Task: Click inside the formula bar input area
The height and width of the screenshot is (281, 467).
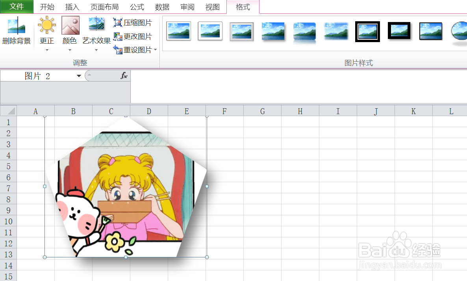Action: (298, 86)
